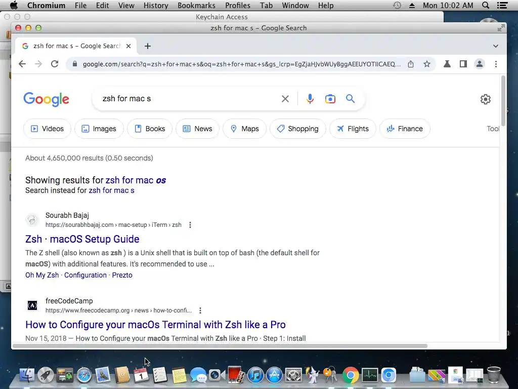The height and width of the screenshot is (389, 518).
Task: Click the Sourabh Bajaj site favicon
Action: 32,220
